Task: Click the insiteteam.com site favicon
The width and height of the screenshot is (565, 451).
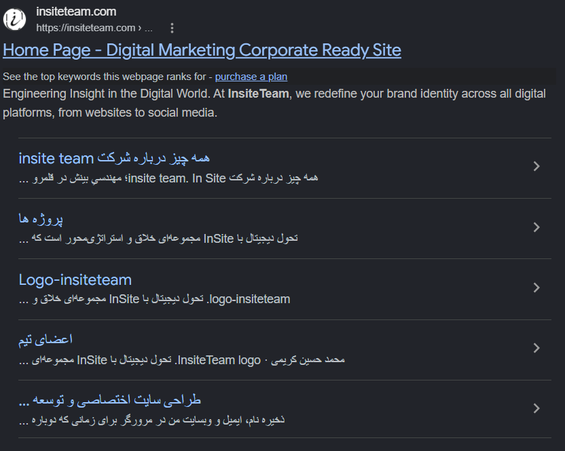Action: (15, 19)
